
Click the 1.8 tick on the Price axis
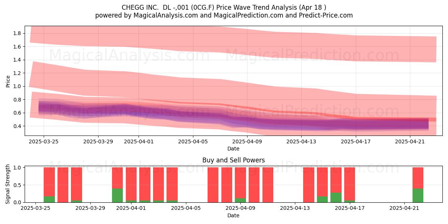(x=17, y=33)
